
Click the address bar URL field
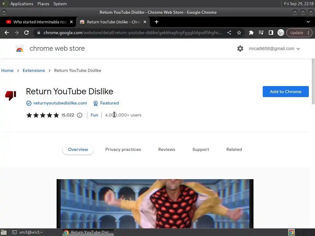point(133,33)
